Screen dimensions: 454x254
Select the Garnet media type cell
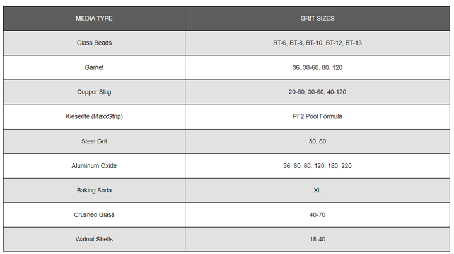click(94, 67)
